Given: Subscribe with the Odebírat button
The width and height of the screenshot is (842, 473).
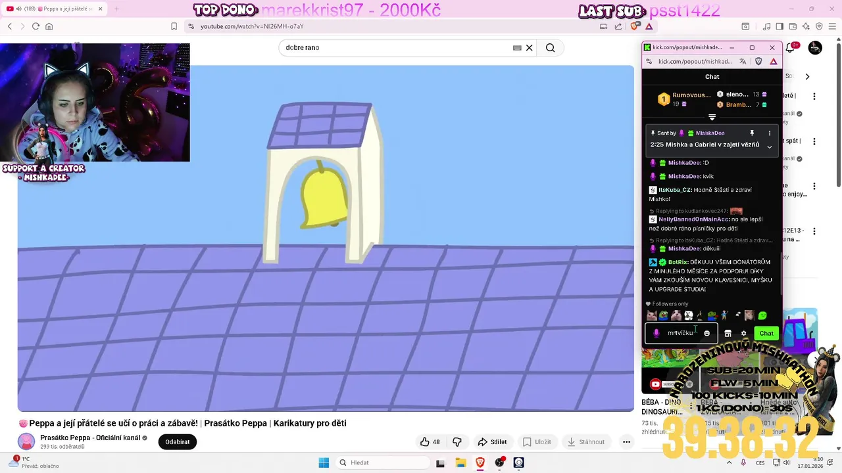Looking at the screenshot, I should coord(178,442).
